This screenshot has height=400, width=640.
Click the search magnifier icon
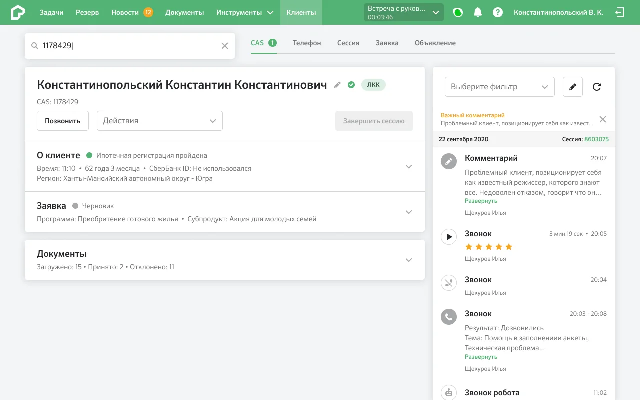click(x=35, y=46)
